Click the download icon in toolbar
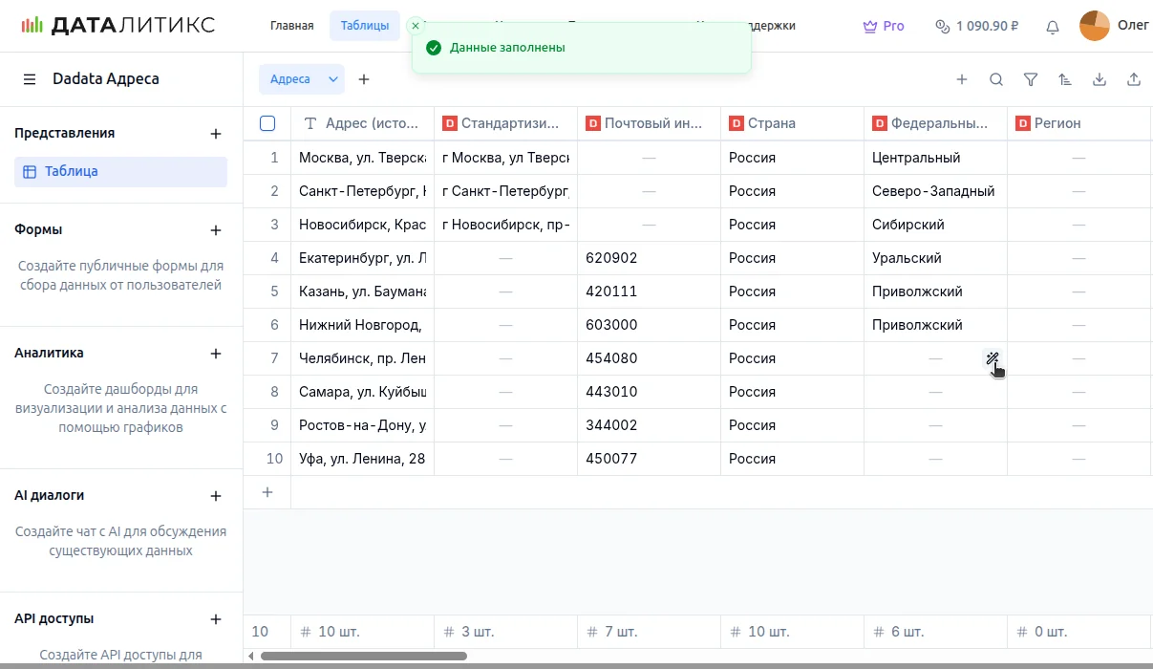 click(1100, 79)
